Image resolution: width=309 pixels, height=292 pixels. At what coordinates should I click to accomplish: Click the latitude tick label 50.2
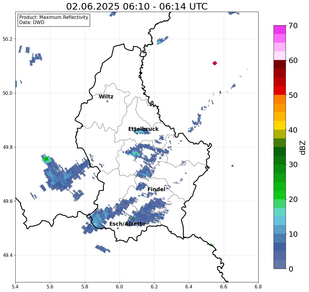coord(8,39)
